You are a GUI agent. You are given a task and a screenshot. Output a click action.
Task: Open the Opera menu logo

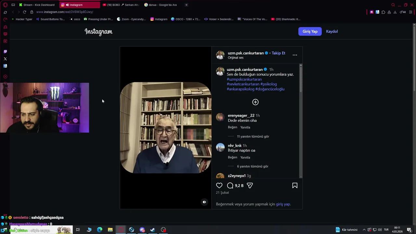pyautogui.click(x=5, y=5)
